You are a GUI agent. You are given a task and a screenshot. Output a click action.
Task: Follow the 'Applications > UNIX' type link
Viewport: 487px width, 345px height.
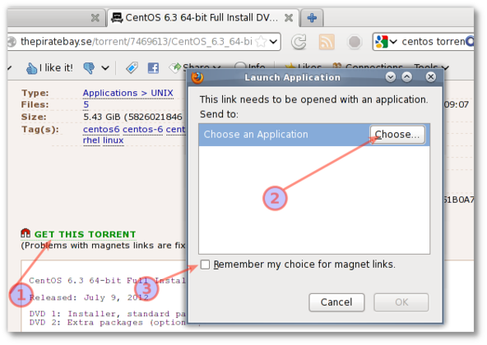point(128,93)
